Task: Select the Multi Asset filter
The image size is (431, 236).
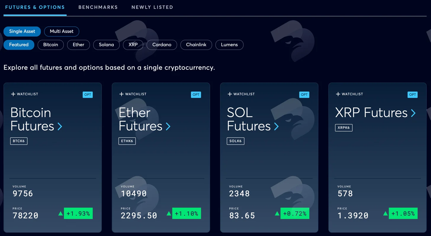Action: coord(62,31)
